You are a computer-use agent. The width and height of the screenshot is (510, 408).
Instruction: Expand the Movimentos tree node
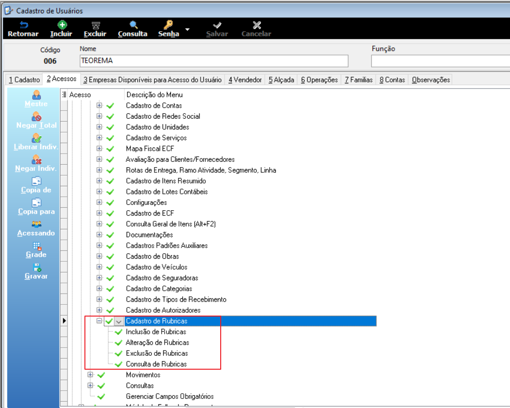(x=90, y=374)
